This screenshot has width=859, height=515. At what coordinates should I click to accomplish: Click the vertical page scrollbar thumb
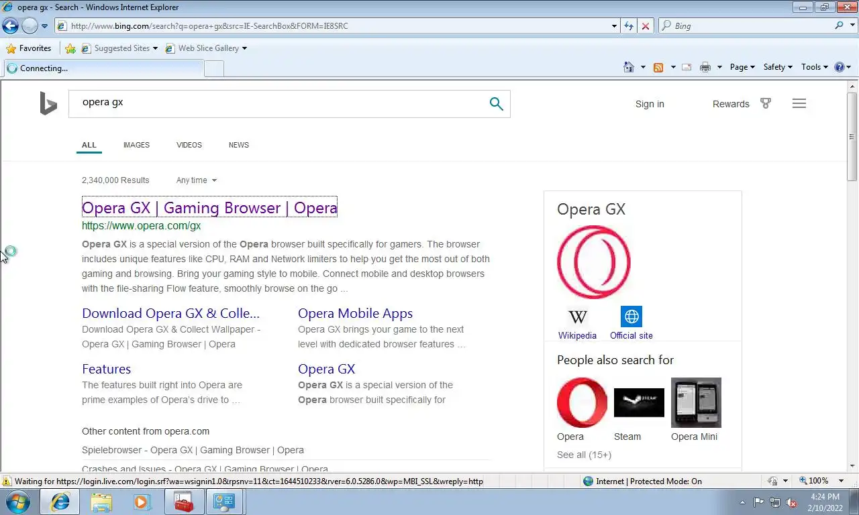pos(852,137)
